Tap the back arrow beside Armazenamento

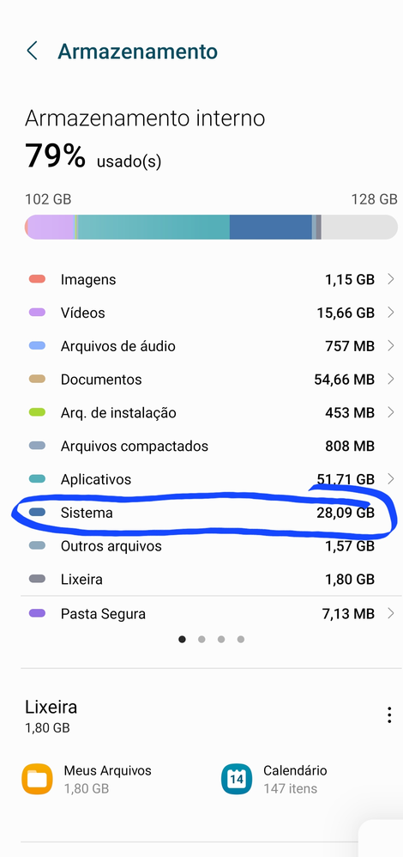[x=33, y=51]
